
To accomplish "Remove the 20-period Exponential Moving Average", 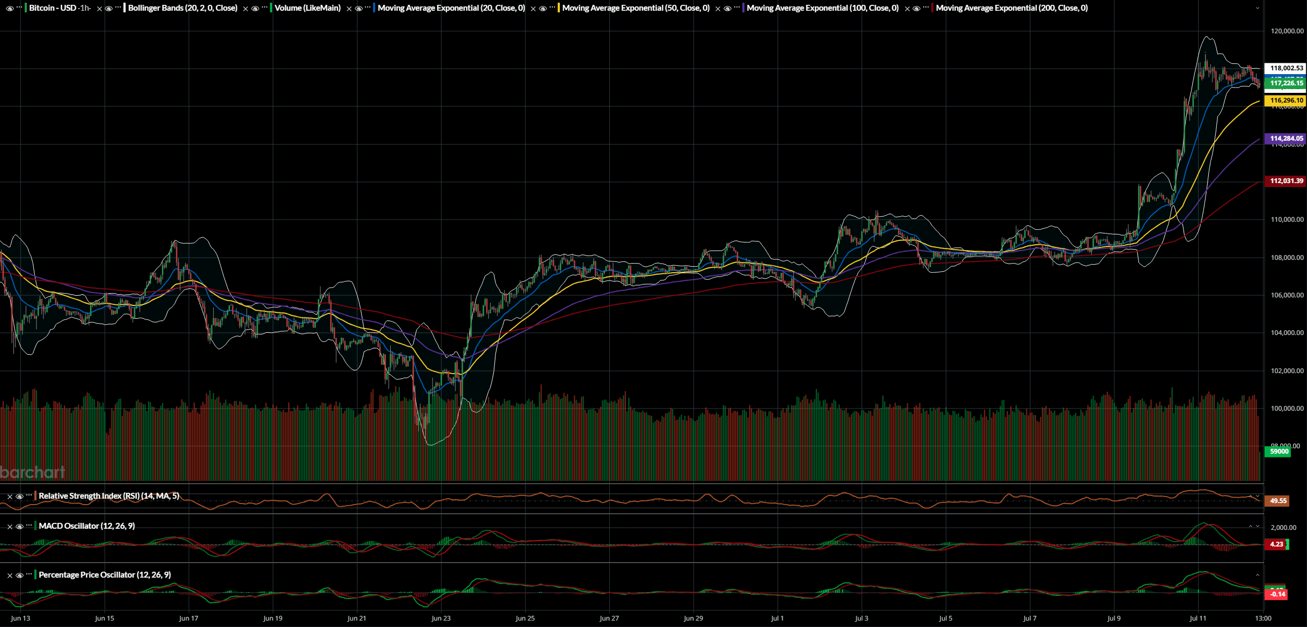I will (349, 9).
